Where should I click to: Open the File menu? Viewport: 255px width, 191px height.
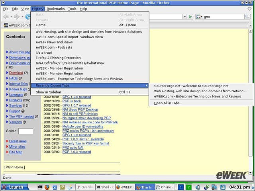6,9
